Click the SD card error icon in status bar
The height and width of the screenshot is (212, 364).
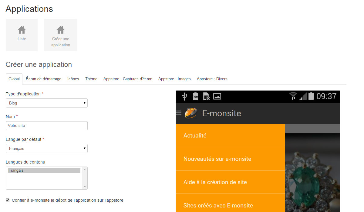pos(206,97)
